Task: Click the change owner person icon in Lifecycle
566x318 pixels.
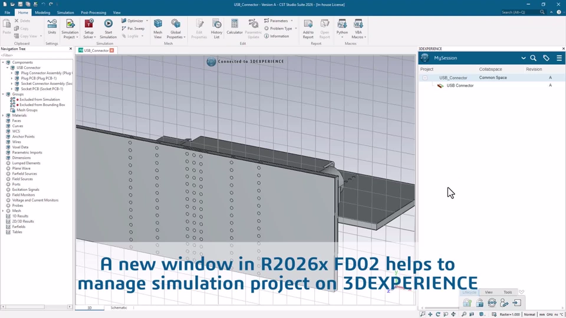Action: pyautogui.click(x=504, y=303)
